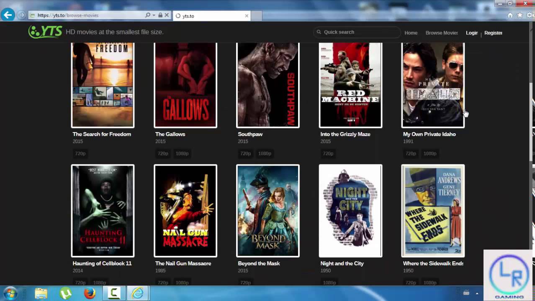Open My Own Private Idaho poster
This screenshot has height=301, width=535.
[433, 85]
